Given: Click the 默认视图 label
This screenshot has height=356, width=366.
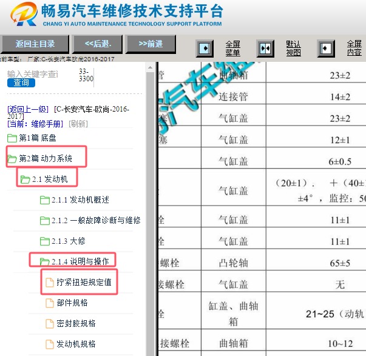Looking at the screenshot, I should pyautogui.click(x=293, y=49).
